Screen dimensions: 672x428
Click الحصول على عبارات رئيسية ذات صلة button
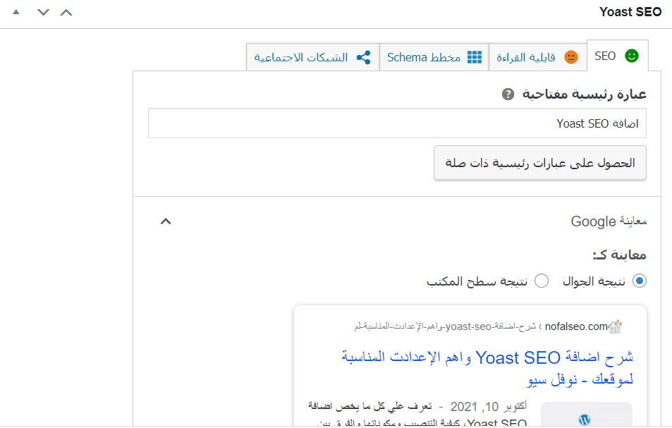[539, 163]
